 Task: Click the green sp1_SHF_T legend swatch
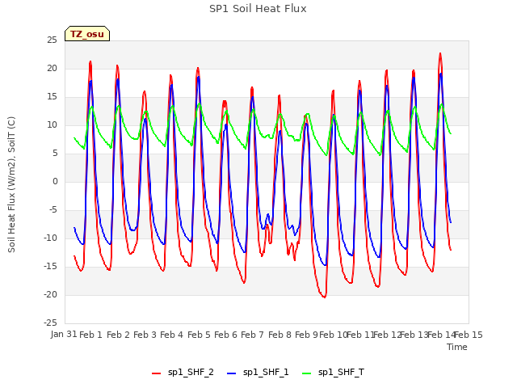pyautogui.click(x=307, y=373)
